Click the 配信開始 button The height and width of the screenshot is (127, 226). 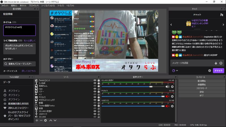202,81
